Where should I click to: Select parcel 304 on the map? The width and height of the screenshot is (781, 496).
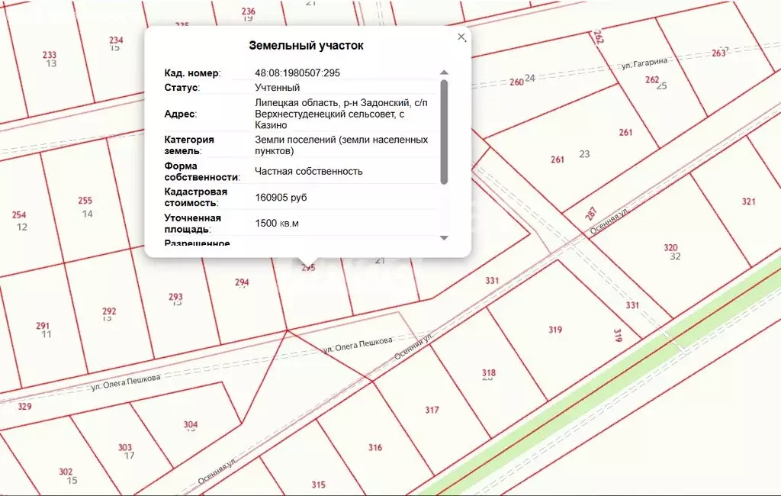click(x=191, y=424)
